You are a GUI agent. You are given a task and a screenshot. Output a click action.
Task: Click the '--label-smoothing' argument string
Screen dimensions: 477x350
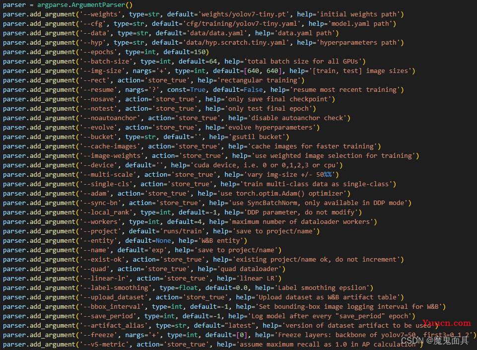pos(116,288)
